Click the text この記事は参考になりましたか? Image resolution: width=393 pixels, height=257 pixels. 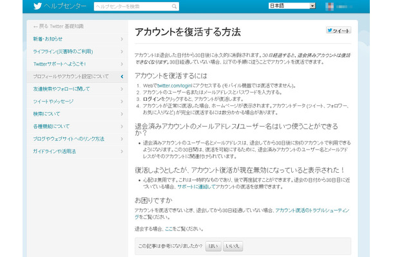point(170,246)
